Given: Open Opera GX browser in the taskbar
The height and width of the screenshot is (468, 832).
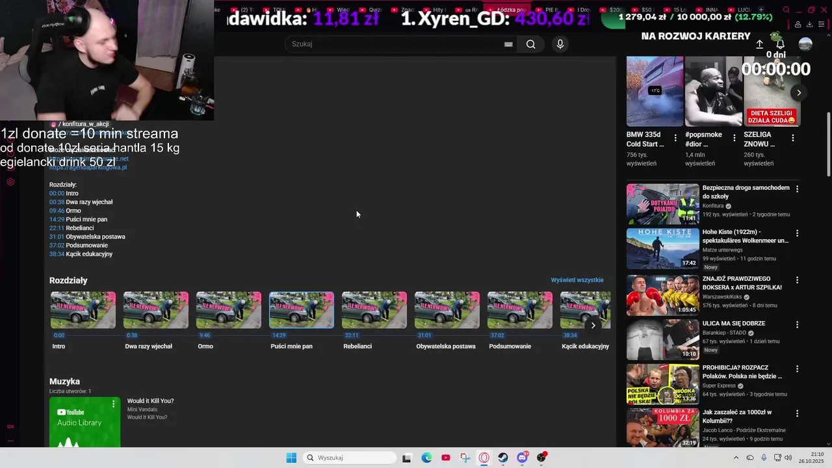Looking at the screenshot, I should click(484, 458).
